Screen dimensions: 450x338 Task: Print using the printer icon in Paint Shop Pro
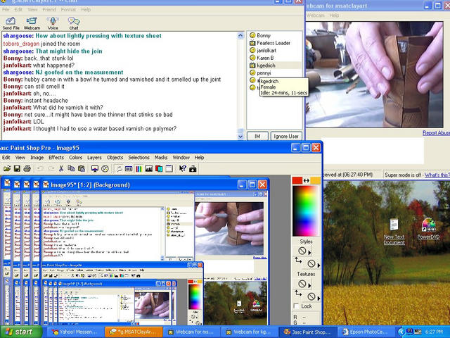(x=27, y=169)
